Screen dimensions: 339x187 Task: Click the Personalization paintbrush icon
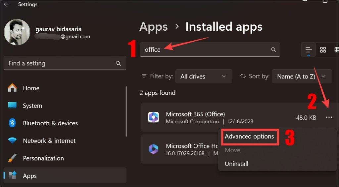pos(12,158)
